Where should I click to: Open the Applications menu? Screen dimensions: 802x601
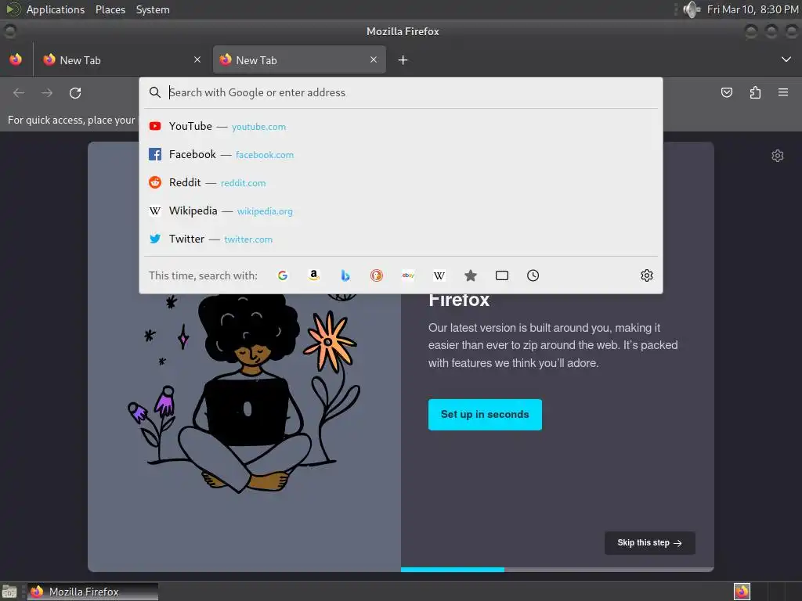pos(56,9)
